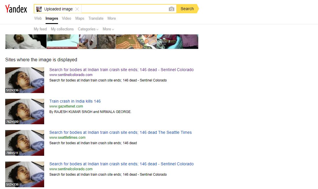Select the Images tab
The width and height of the screenshot is (318, 189).
point(52,18)
